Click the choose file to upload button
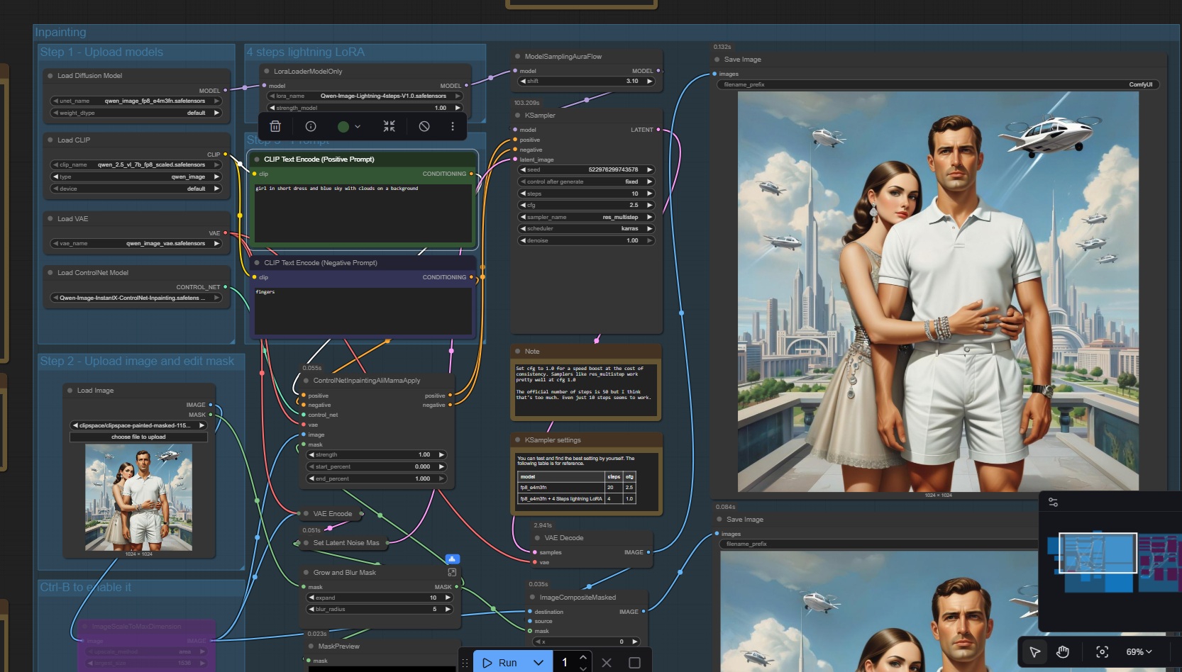1182x672 pixels. pyautogui.click(x=138, y=437)
